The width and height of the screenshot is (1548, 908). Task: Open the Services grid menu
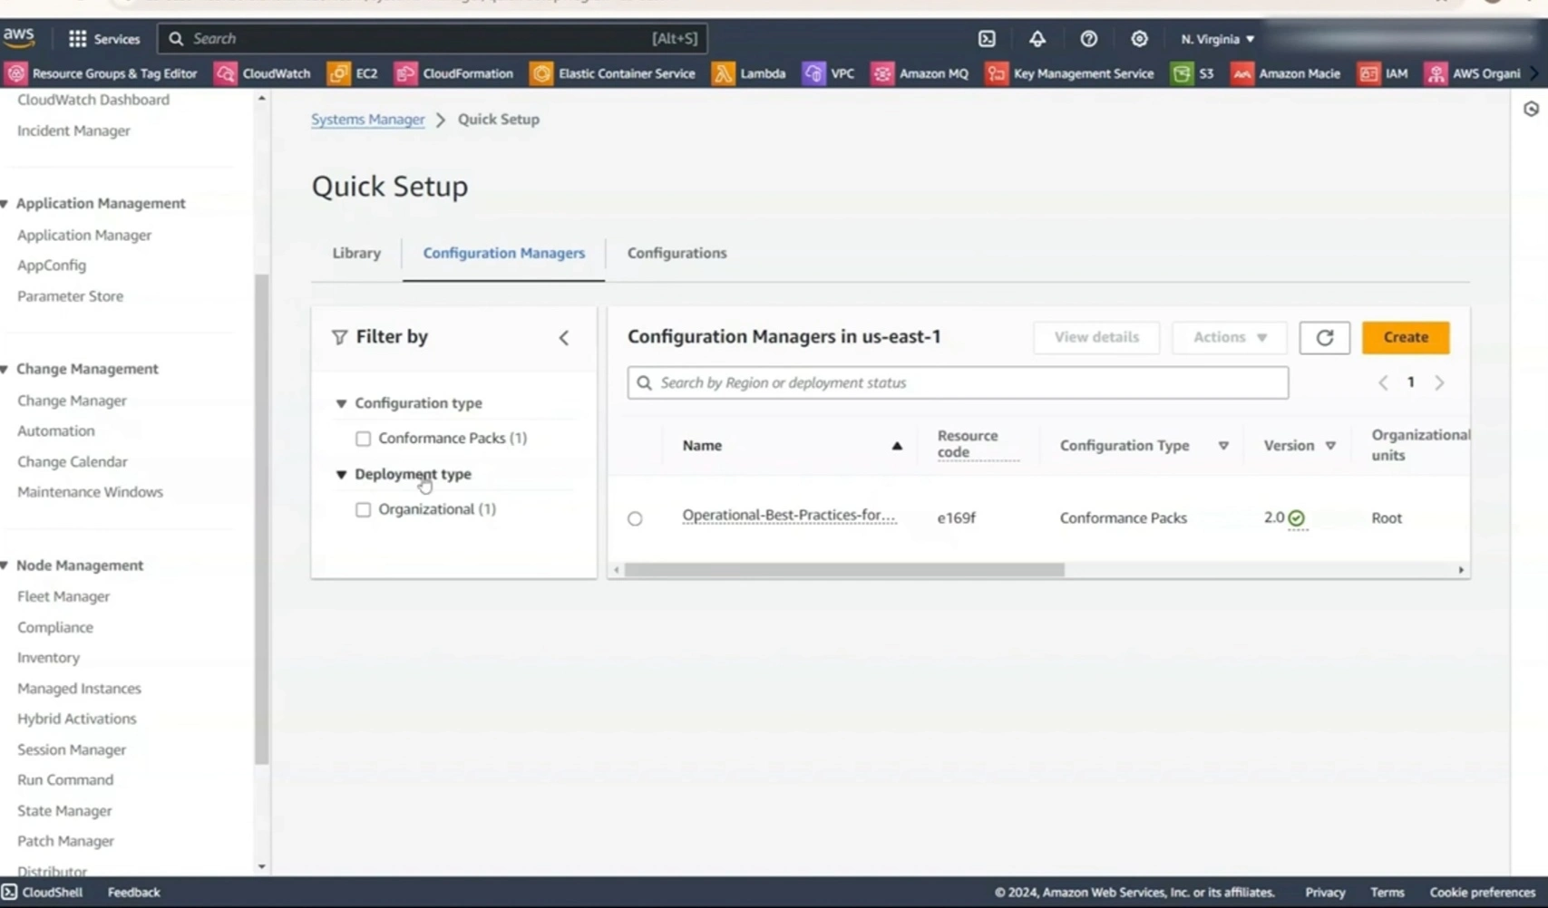click(x=103, y=39)
